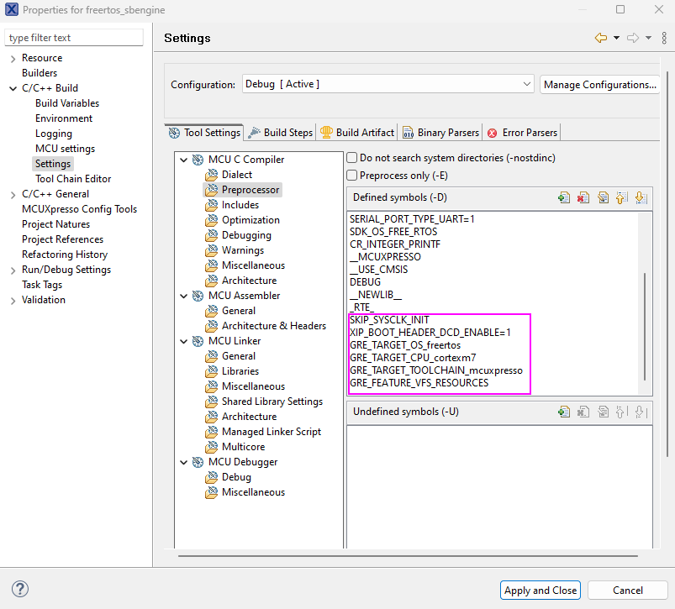This screenshot has width=675, height=609.
Task: Click the Manage Configurations button
Action: coord(599,84)
